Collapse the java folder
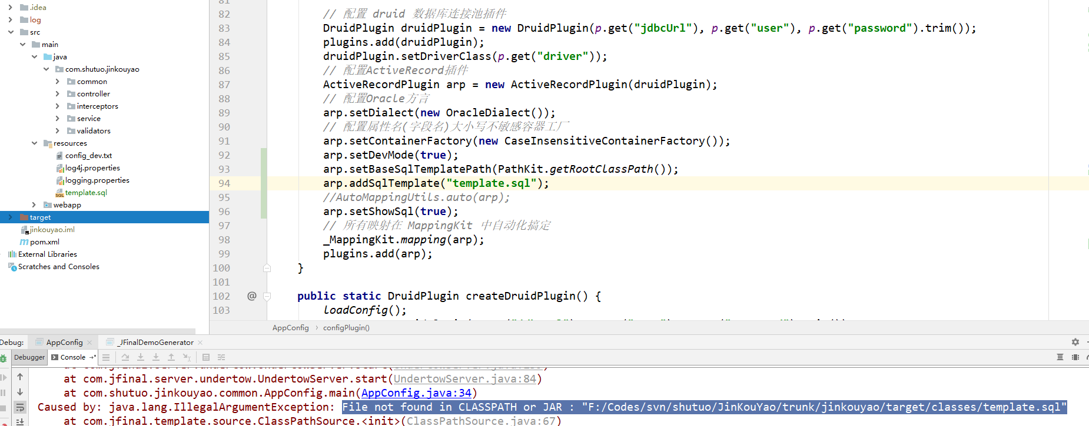Viewport: 1089px width, 426px height. click(x=34, y=57)
